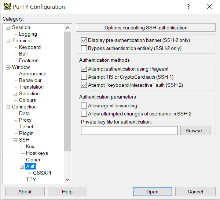Screen dimensions: 220x200
Task: Open Translation category
Action: [x=32, y=87]
